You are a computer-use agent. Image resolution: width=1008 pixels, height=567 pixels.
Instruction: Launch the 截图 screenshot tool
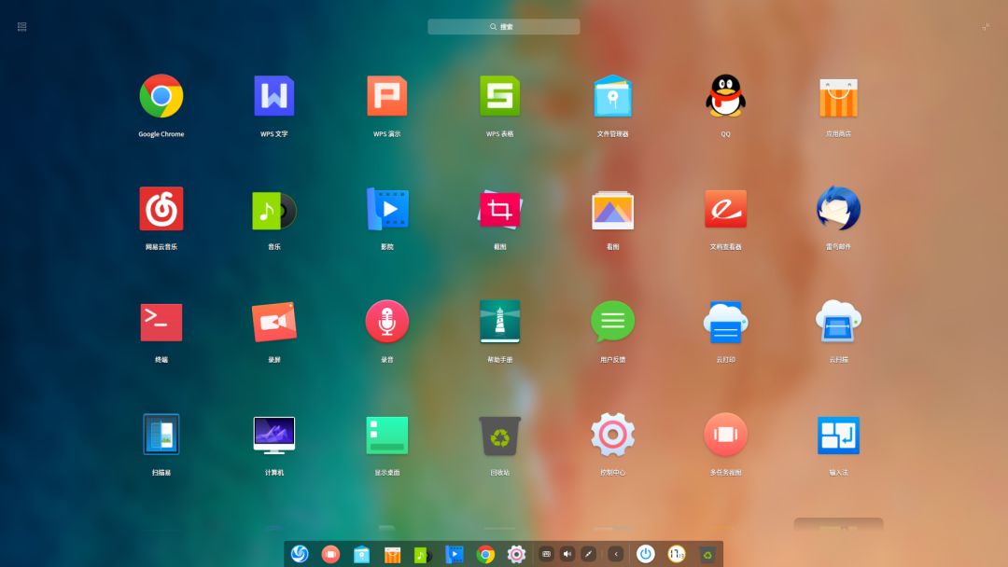(500, 209)
